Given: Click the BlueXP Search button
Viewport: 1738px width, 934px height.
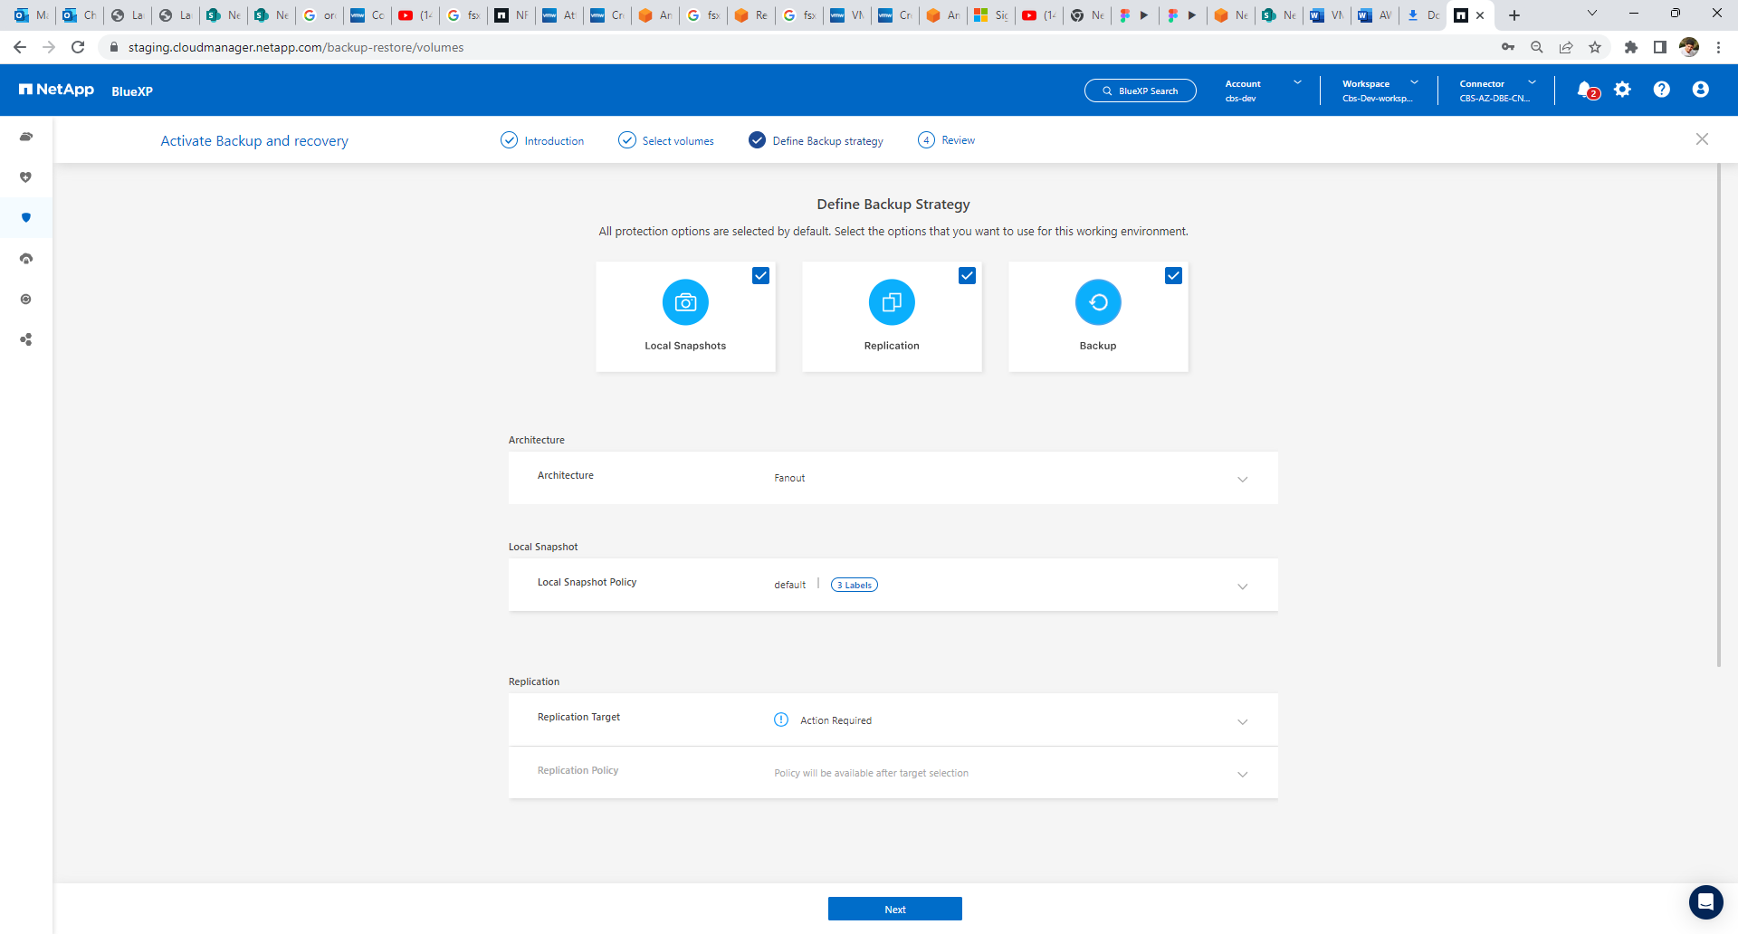Looking at the screenshot, I should tap(1140, 91).
